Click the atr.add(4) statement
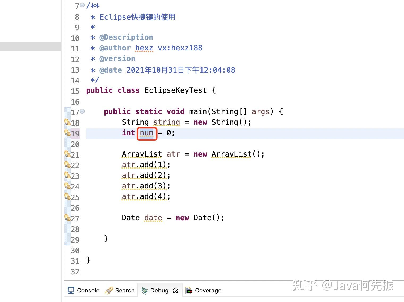Viewport: 404px width, 302px height. pos(146,197)
